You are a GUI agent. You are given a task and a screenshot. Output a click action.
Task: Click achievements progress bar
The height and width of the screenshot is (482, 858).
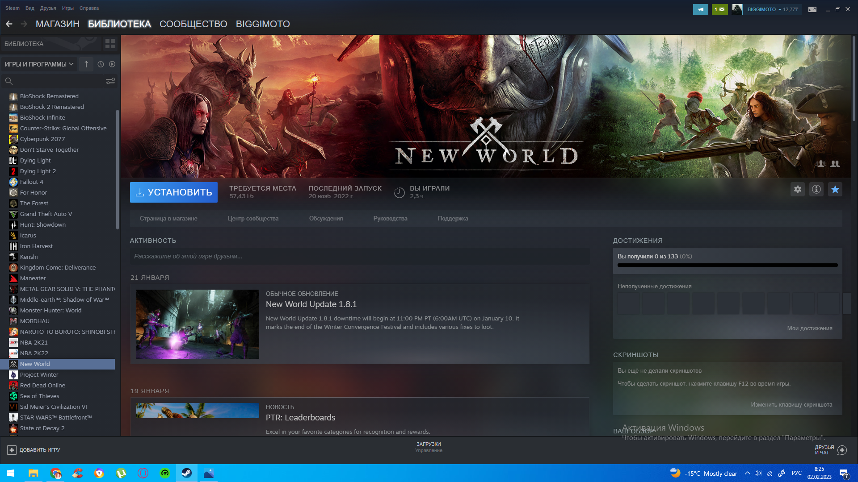tap(728, 265)
